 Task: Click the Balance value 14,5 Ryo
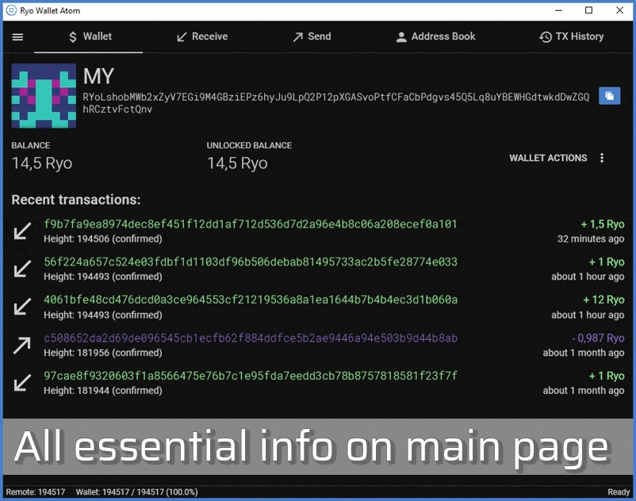point(42,163)
